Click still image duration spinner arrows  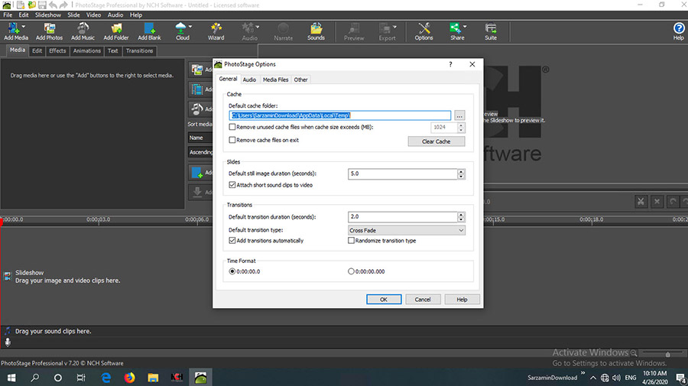[x=461, y=174]
